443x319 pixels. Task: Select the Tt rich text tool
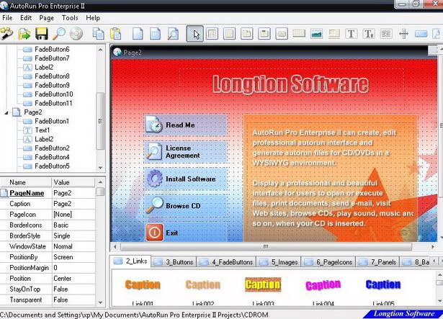click(x=369, y=34)
